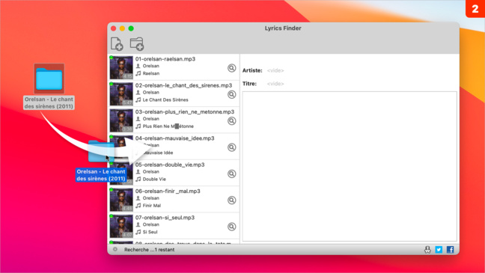Click album cover of 01-orelsan-raelsan.mp3

click(121, 67)
